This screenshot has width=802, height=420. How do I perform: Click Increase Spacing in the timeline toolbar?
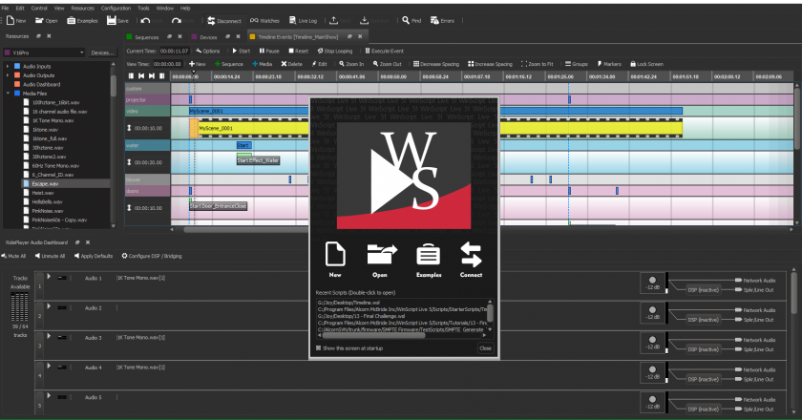(x=490, y=64)
